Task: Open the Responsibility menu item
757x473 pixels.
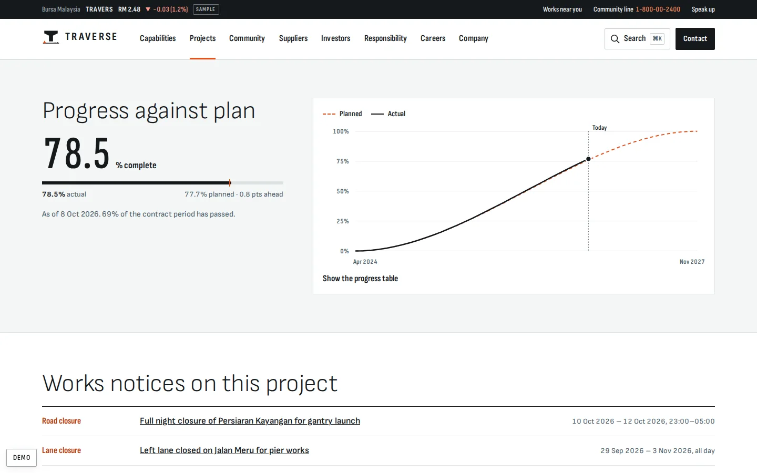Action: 385,38
